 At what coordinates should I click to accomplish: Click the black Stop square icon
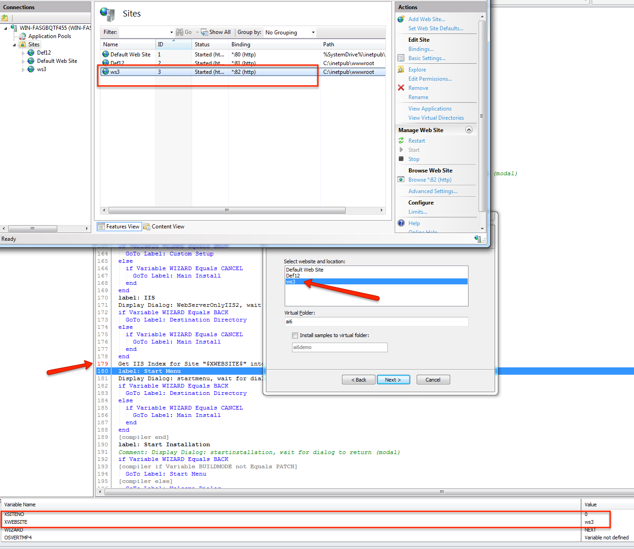pyautogui.click(x=401, y=159)
